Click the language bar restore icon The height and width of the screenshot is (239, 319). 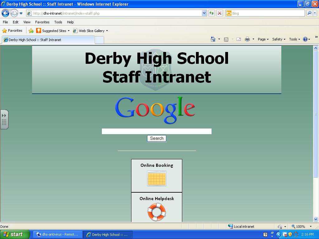point(272,233)
